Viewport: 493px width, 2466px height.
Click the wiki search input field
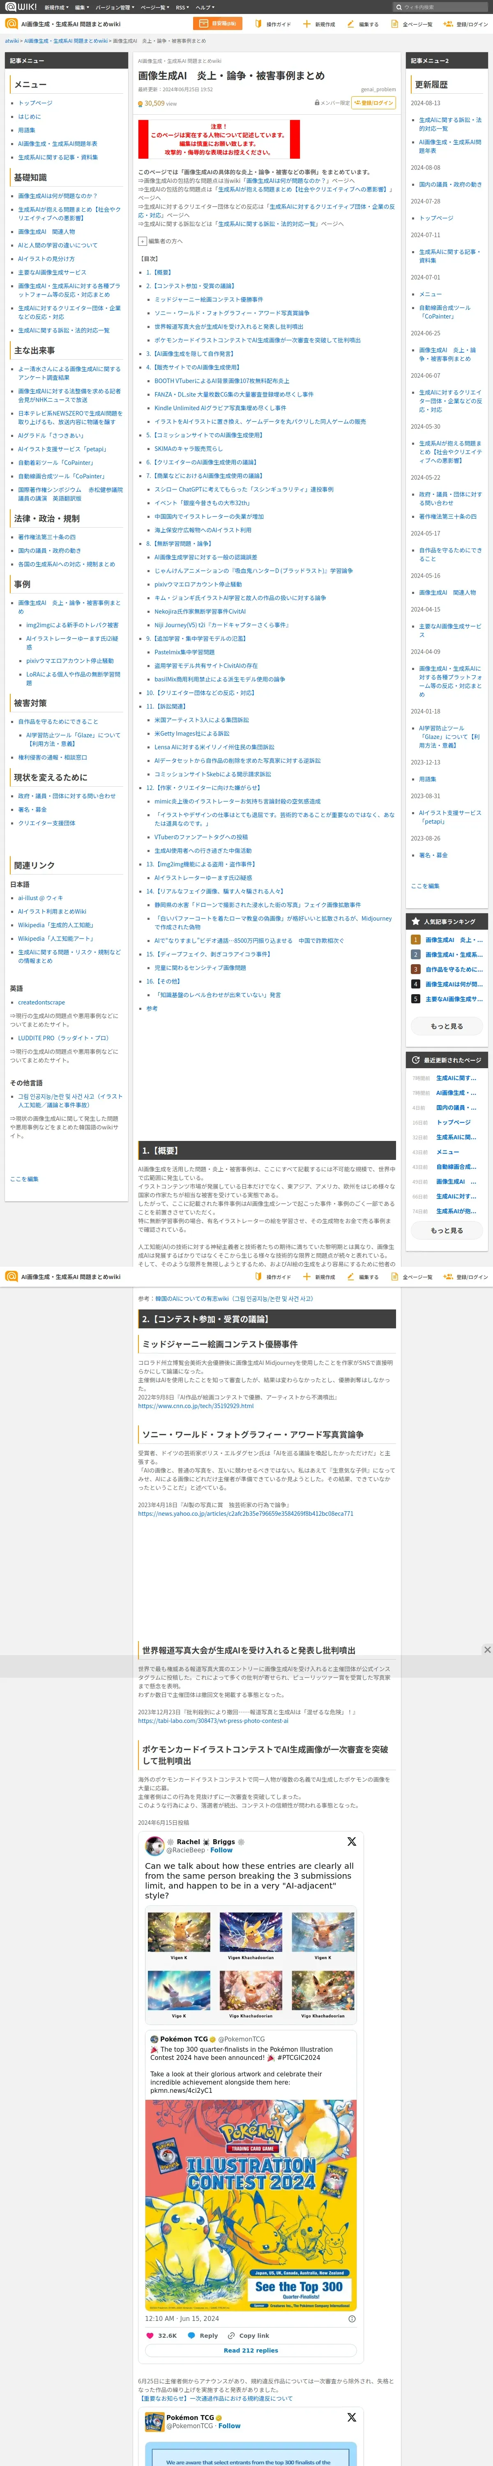coord(441,7)
